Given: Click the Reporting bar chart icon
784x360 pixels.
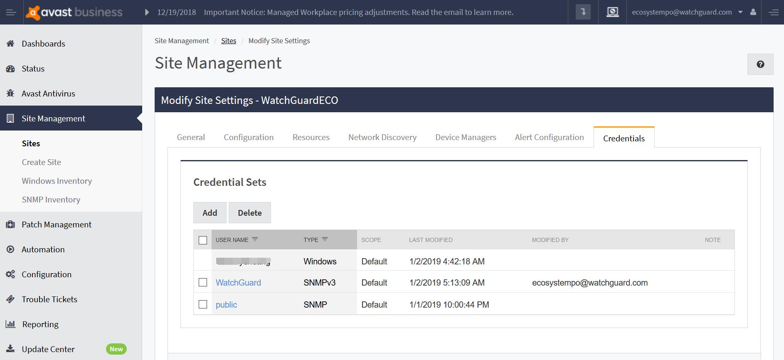Looking at the screenshot, I should [10, 324].
